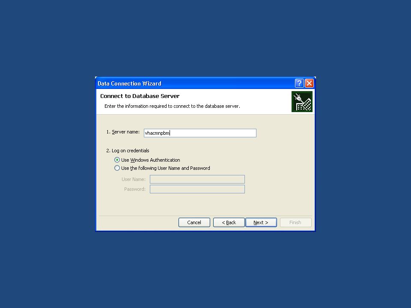
Task: Focus the Server name text field
Action: [x=200, y=133]
